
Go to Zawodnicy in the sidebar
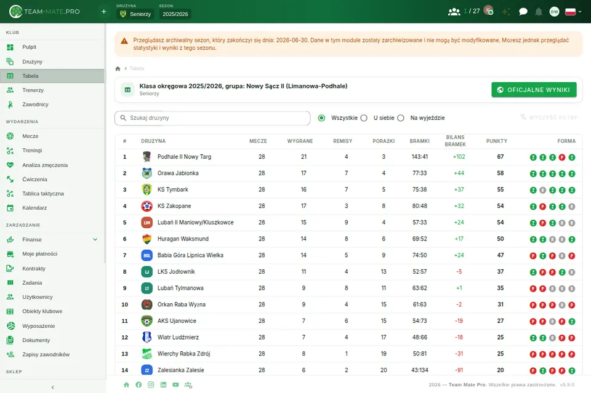tap(52, 105)
